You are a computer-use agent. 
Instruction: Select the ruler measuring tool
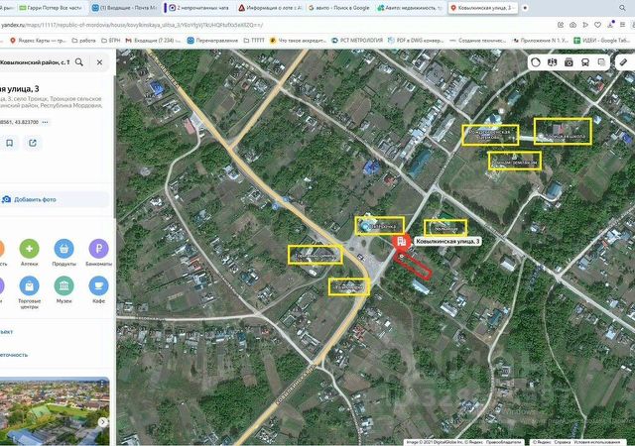pos(624,61)
